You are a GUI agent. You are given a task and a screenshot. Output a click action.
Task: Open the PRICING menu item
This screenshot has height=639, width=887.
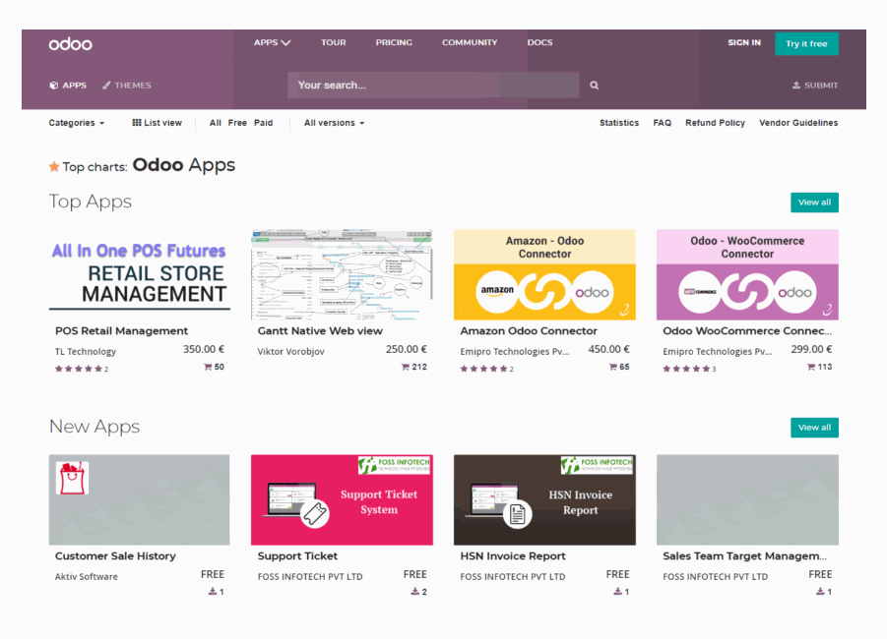(x=394, y=42)
